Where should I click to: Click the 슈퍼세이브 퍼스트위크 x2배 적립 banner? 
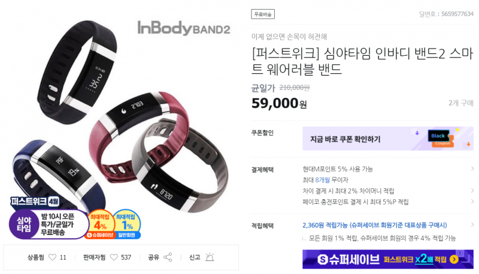388,260
